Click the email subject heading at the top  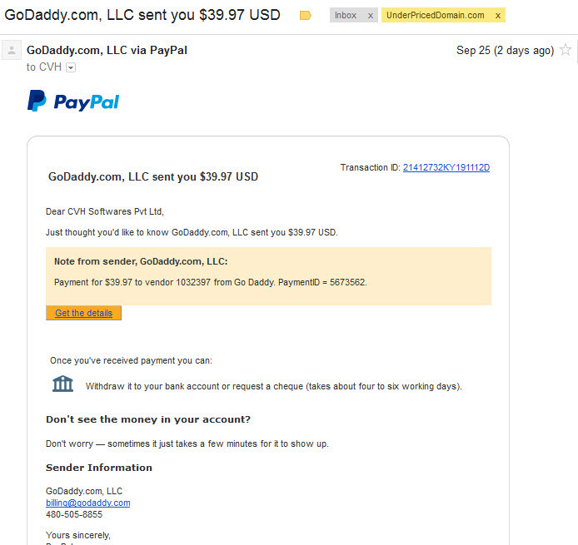pyautogui.click(x=142, y=15)
